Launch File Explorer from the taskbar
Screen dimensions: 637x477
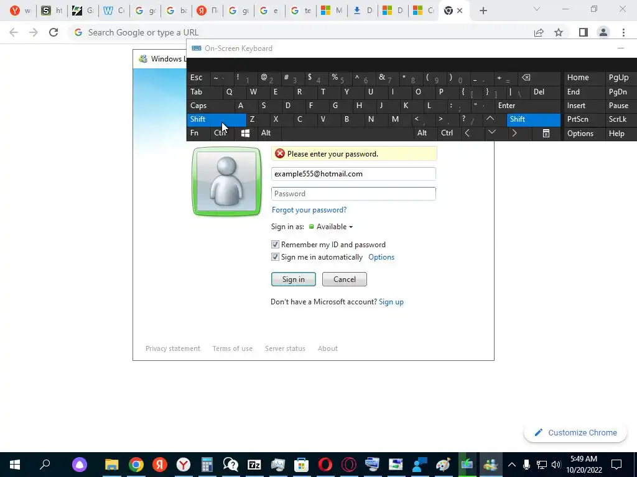pos(111,465)
